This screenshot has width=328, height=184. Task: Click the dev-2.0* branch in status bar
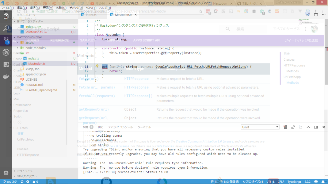(x=10, y=182)
